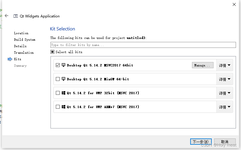Select the Translation step
This screenshot has height=150, width=241.
coord(24,53)
